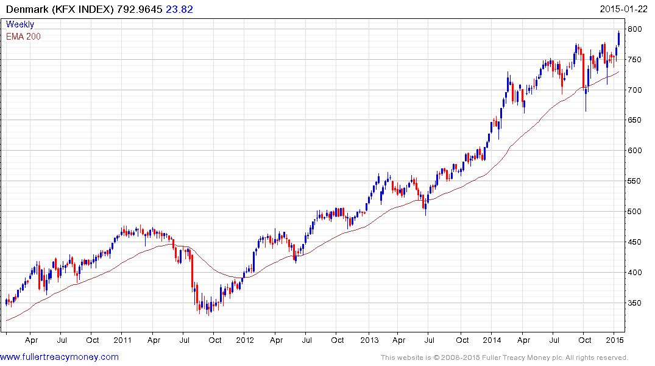Click the 'EMA 200' legend label

click(x=23, y=37)
